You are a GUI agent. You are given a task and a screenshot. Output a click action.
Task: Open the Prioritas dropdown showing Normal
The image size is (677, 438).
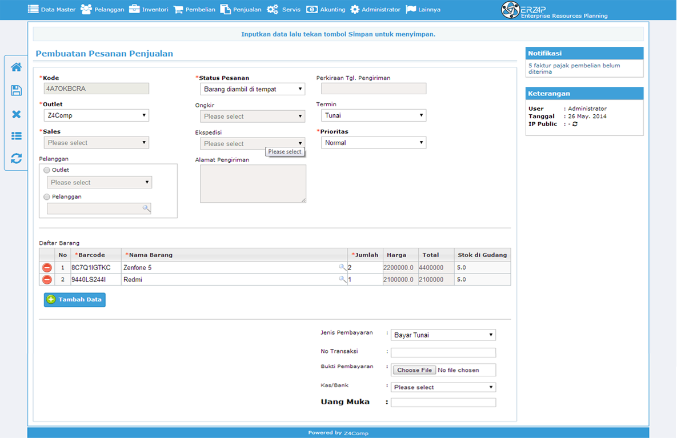374,142
